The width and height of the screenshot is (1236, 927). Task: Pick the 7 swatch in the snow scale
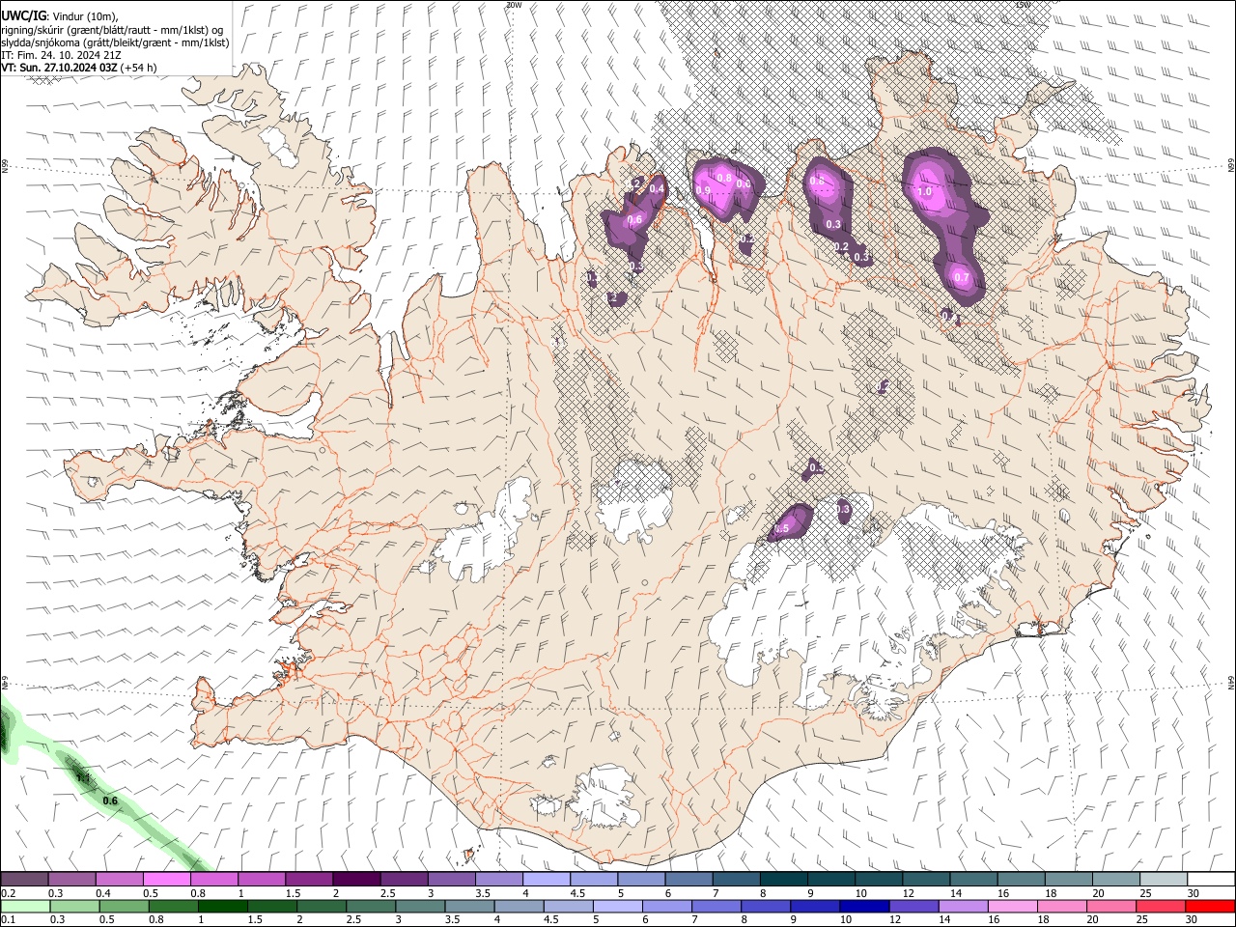click(736, 879)
